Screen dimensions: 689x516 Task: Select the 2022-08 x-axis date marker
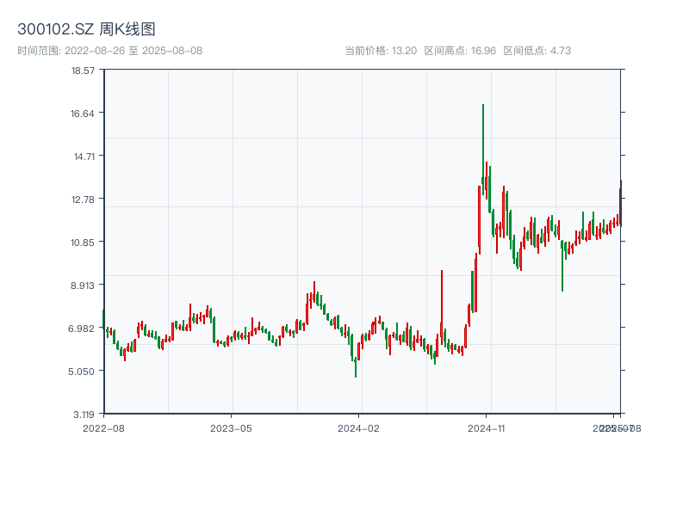[x=103, y=427]
